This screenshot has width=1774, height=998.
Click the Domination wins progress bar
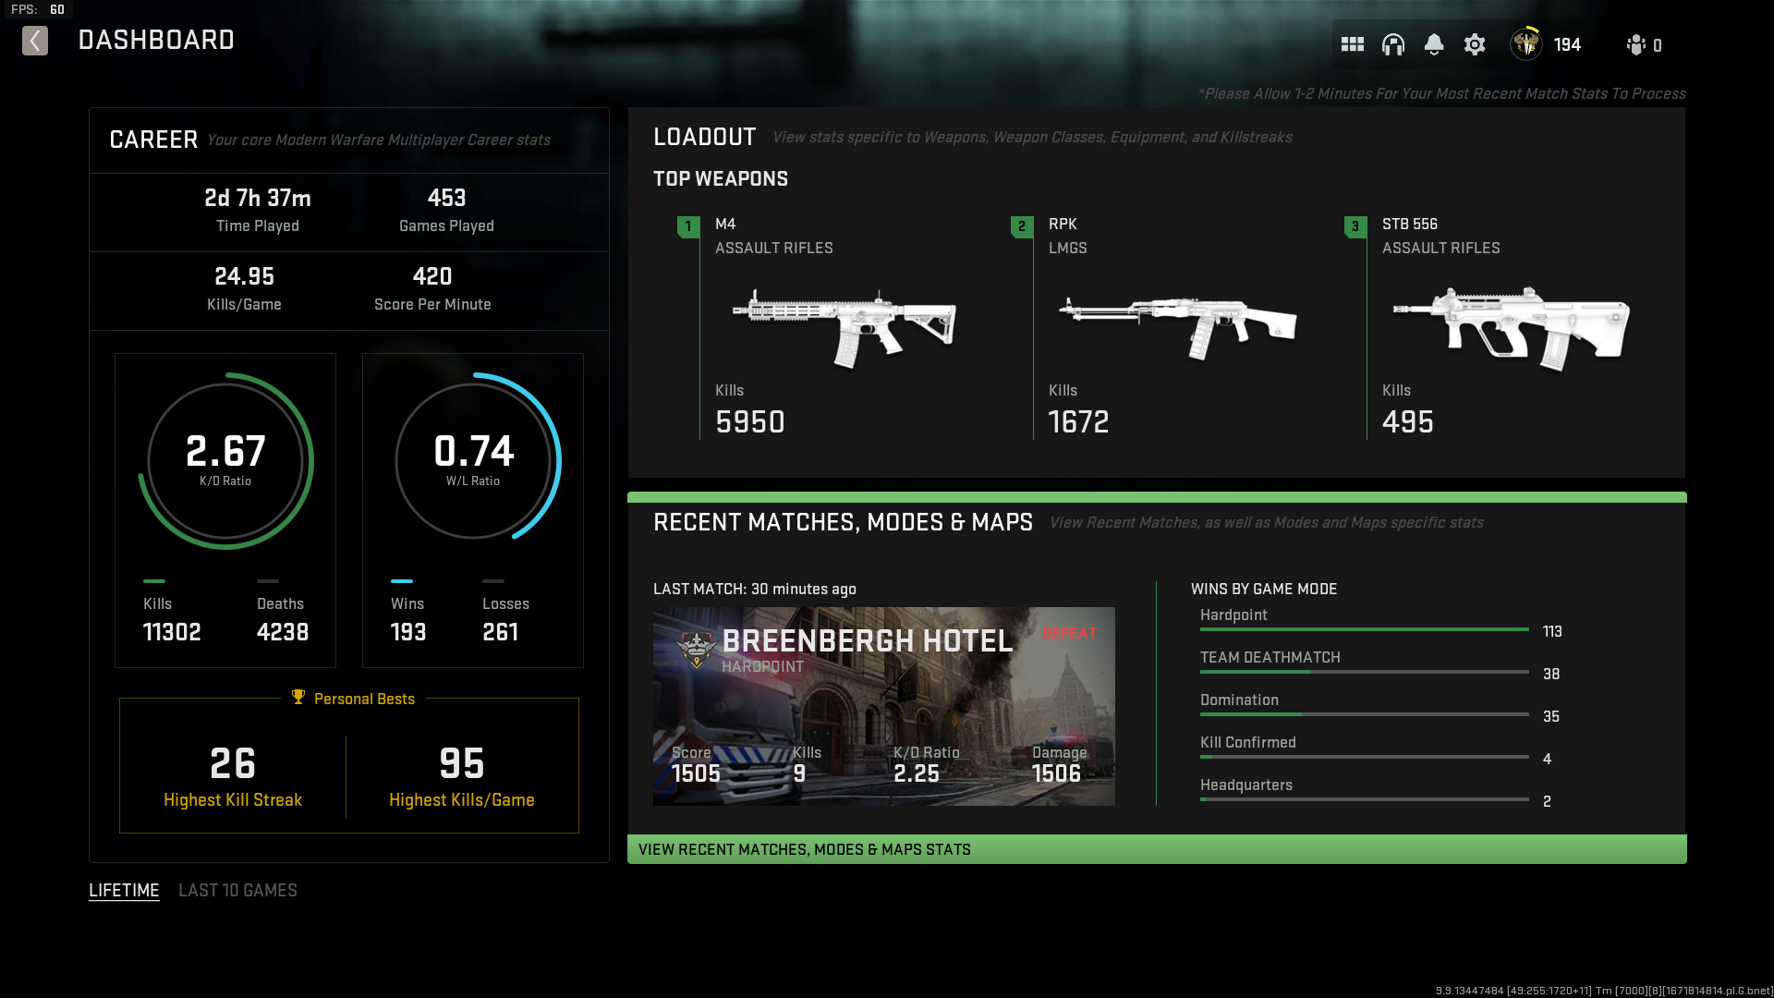(x=1364, y=714)
